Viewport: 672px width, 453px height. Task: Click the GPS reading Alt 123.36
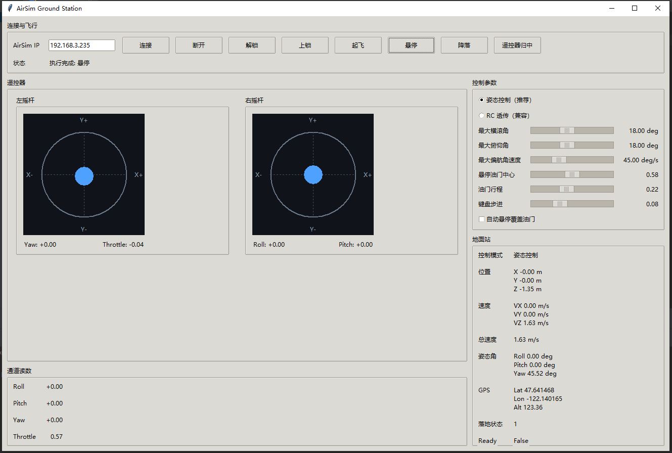528,407
